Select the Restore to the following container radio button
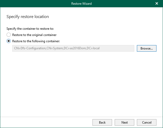The width and height of the screenshot is (163, 128). point(9,41)
